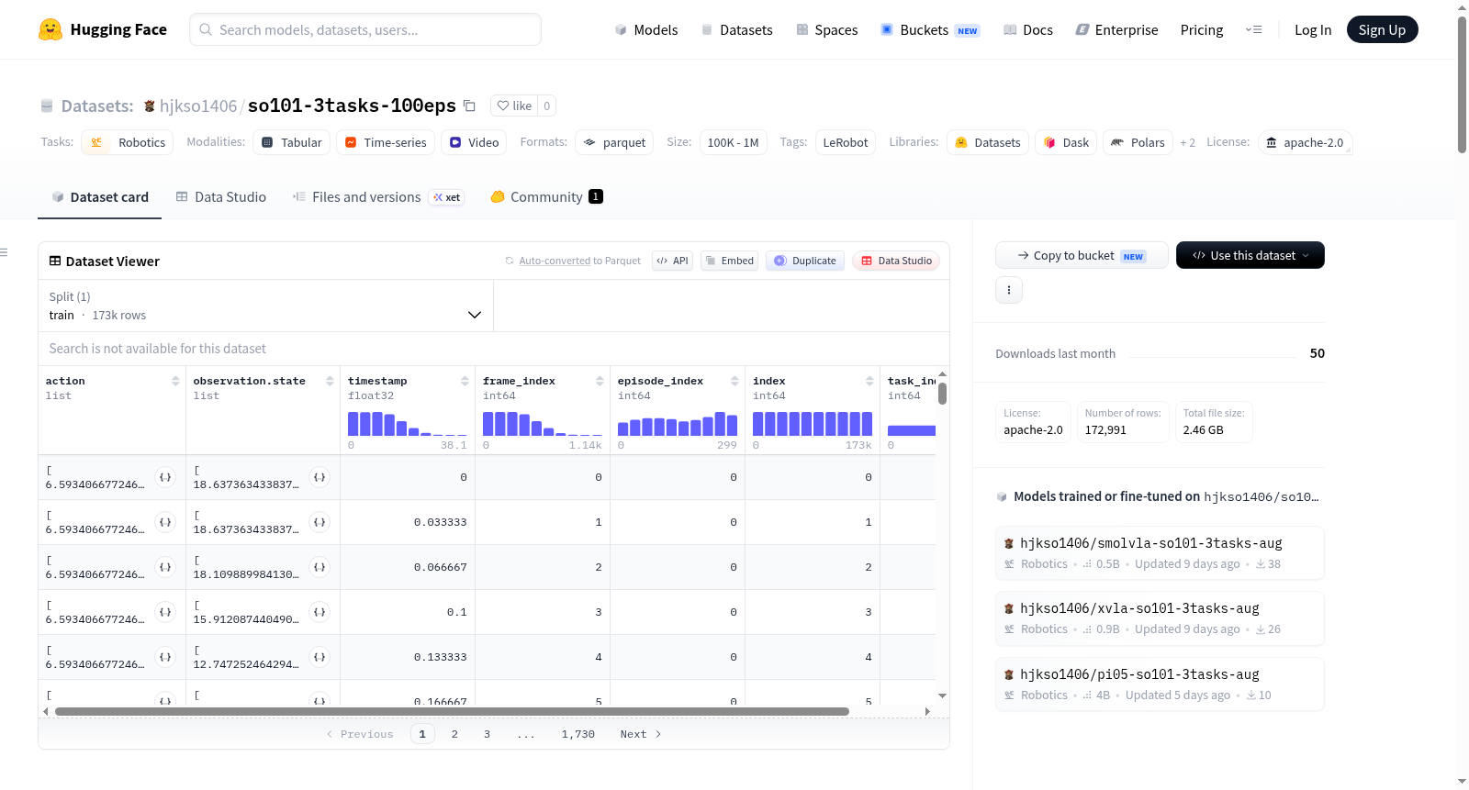Sort by the action column
Image resolution: width=1469 pixels, height=790 pixels.
175,381
